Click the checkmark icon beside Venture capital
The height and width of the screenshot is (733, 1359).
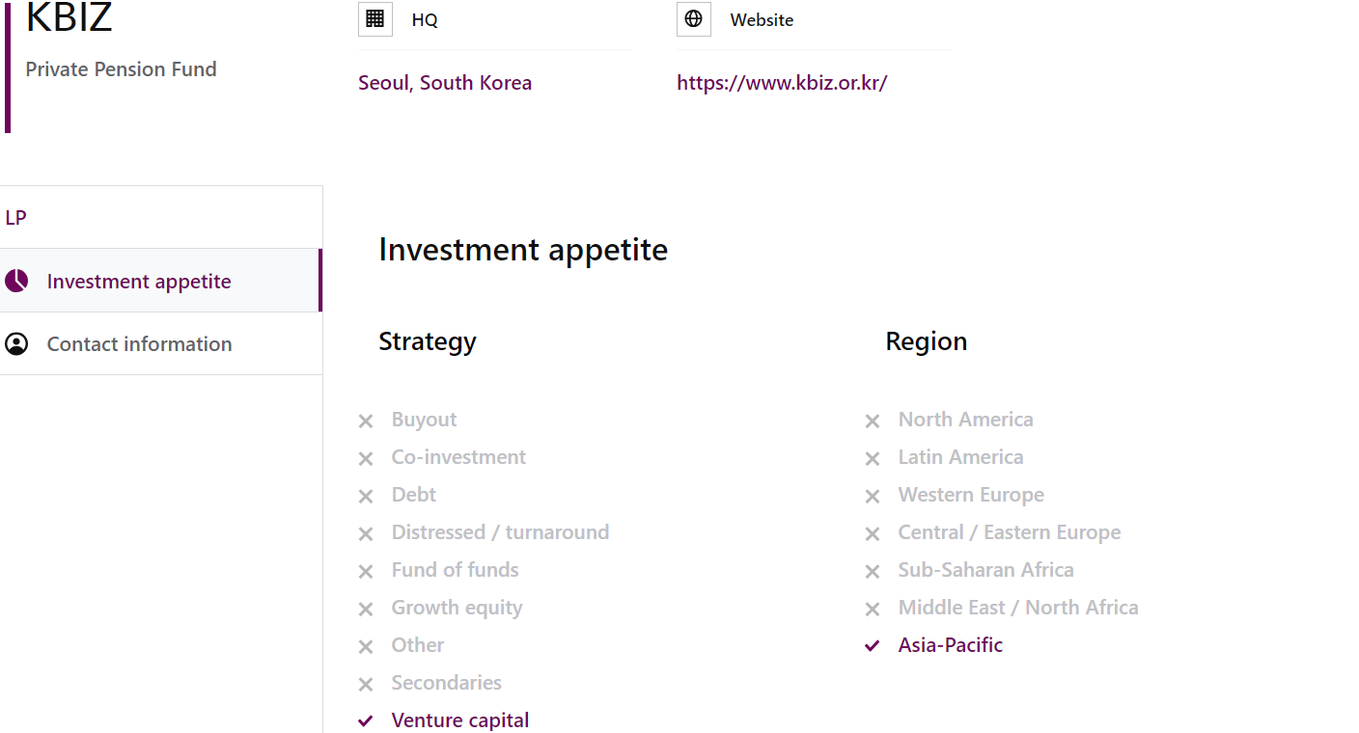click(x=366, y=720)
